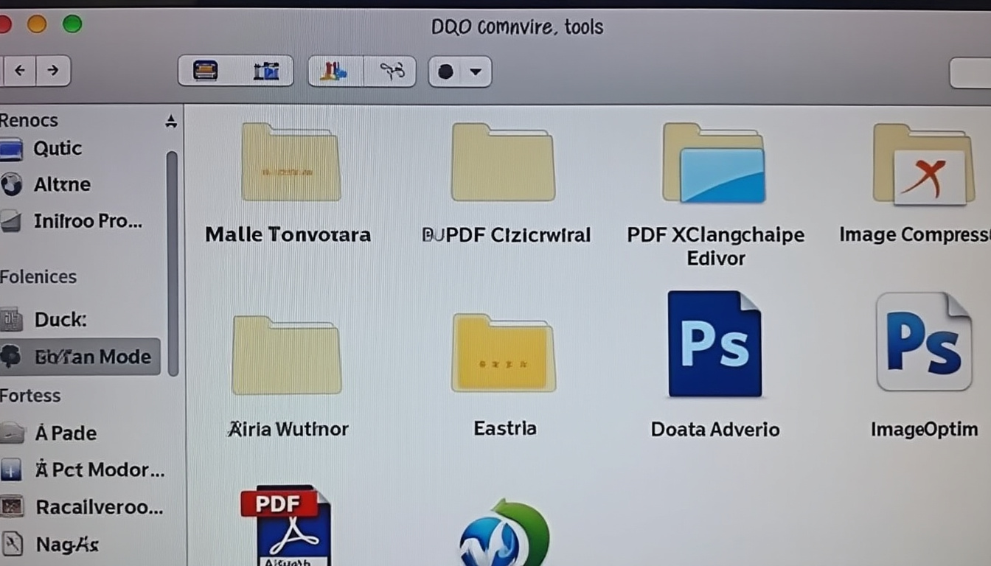Click the forward navigation arrow
Viewport: 991px width, 566px height.
click(52, 71)
